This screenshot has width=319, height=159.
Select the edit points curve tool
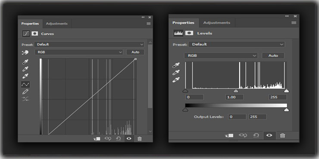pos(25,84)
